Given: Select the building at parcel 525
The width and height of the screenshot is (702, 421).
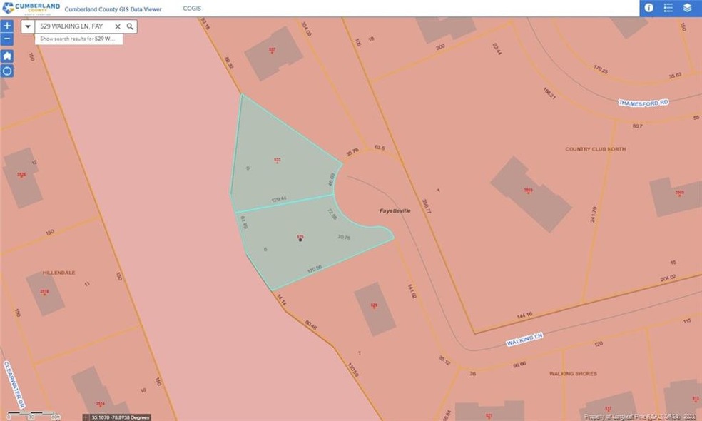Looking at the screenshot, I should pos(373,308).
